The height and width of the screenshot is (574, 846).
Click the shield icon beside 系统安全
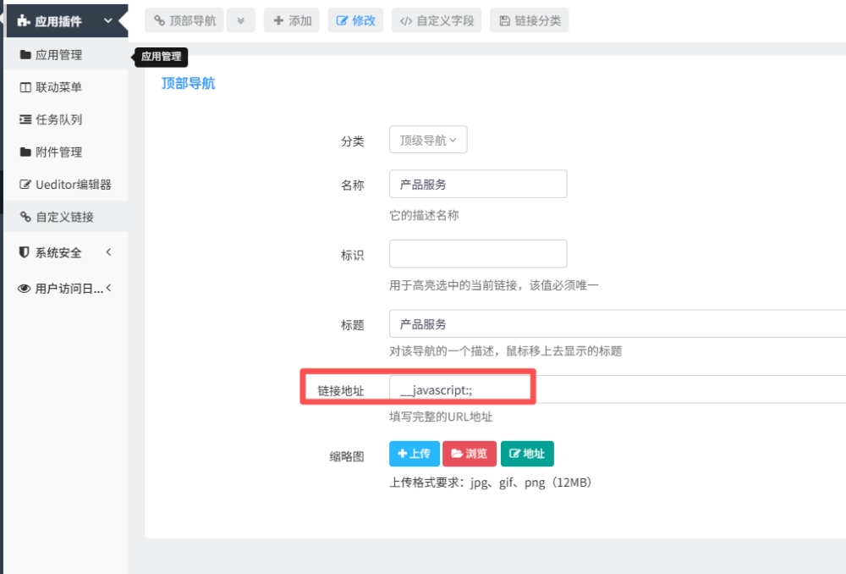point(24,252)
